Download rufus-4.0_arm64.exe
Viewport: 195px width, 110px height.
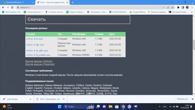tap(38, 55)
